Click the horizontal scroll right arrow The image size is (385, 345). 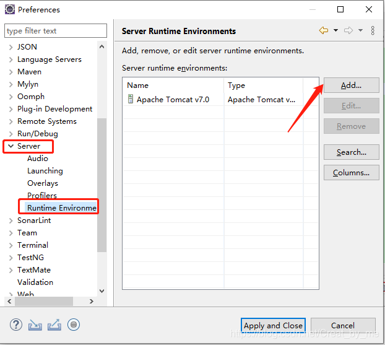[92, 301]
